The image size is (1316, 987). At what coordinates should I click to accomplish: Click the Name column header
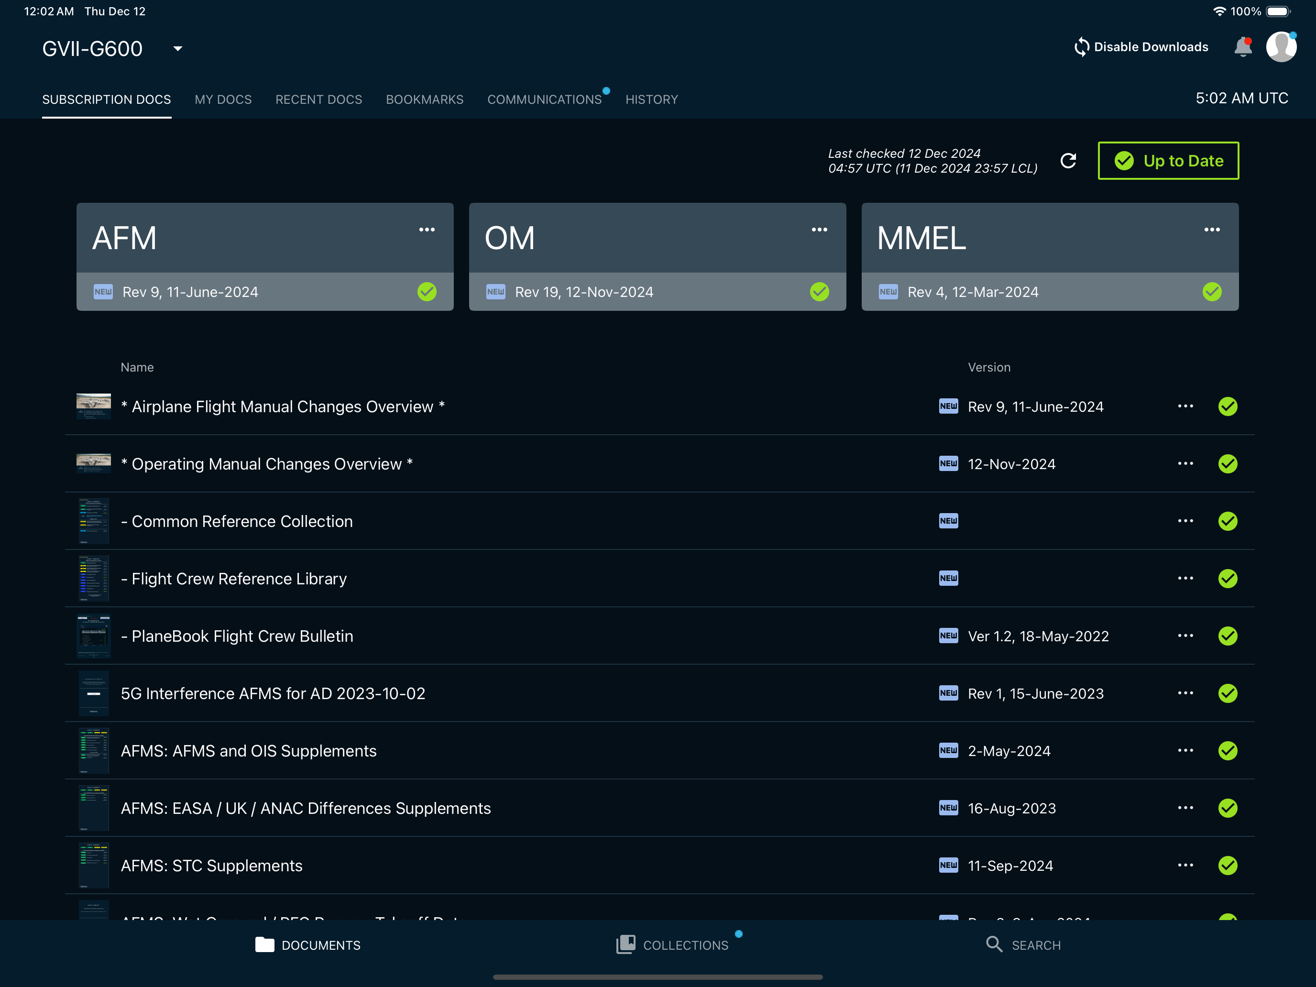point(137,367)
